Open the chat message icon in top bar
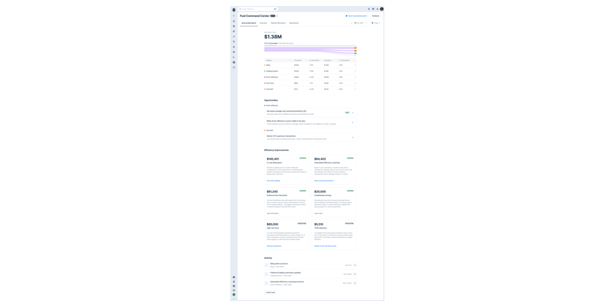The height and width of the screenshot is (307, 614). [x=373, y=9]
